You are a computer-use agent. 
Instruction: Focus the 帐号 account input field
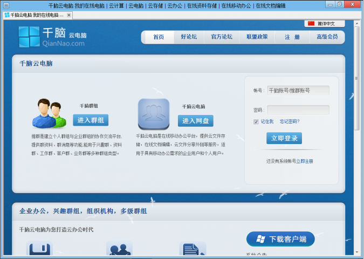pyautogui.click(x=298, y=90)
